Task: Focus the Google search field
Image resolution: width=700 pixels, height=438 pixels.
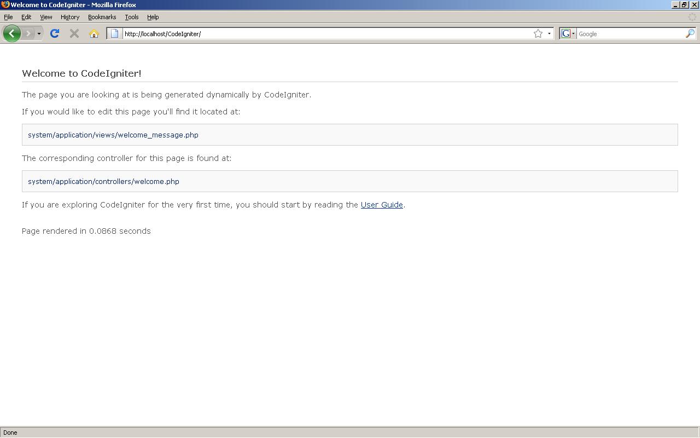Action: click(631, 34)
